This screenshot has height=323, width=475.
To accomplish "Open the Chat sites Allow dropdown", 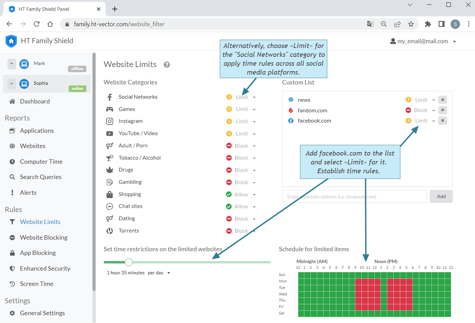I will coord(241,207).
